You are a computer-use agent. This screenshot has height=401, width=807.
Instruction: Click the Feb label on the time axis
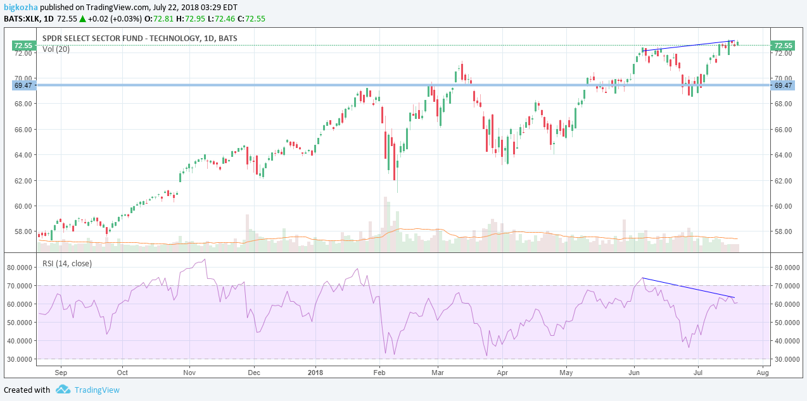(x=379, y=373)
